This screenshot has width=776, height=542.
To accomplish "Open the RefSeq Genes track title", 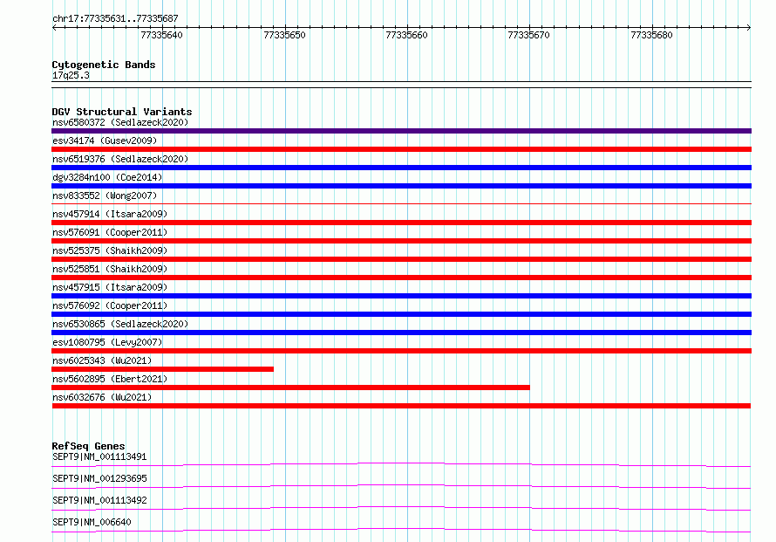I will tap(88, 446).
